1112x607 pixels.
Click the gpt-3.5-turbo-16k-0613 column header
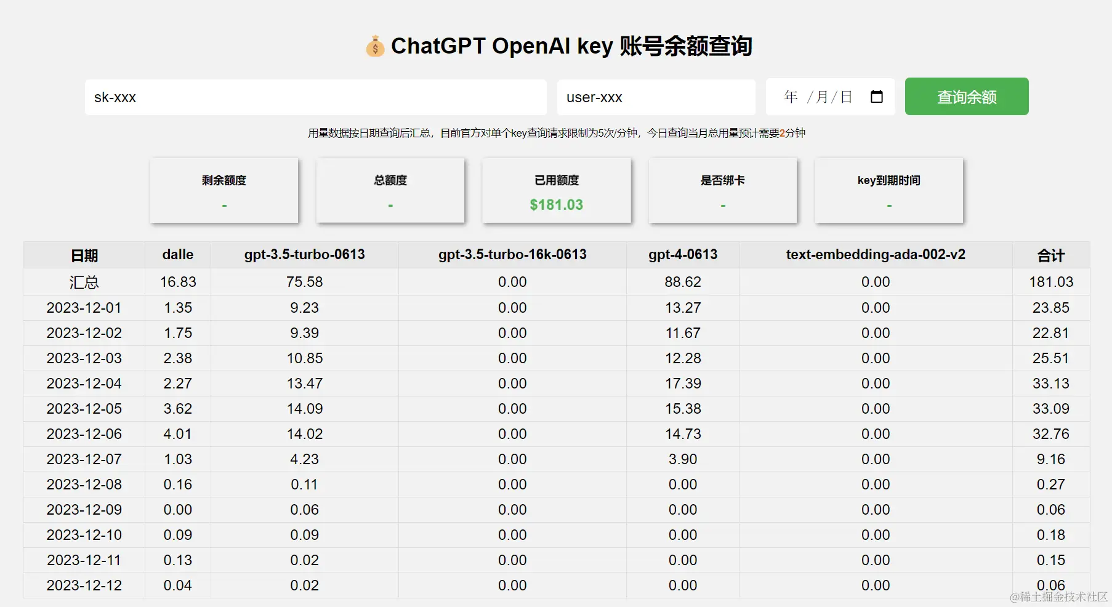(x=512, y=255)
